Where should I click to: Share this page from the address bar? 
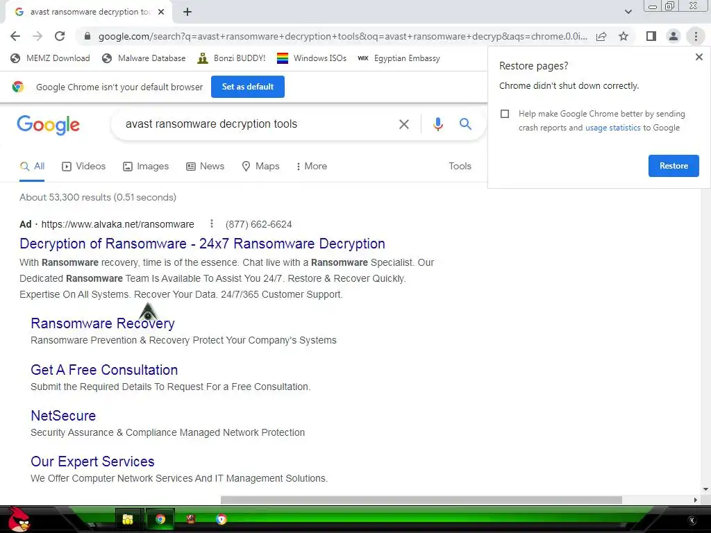click(x=601, y=36)
